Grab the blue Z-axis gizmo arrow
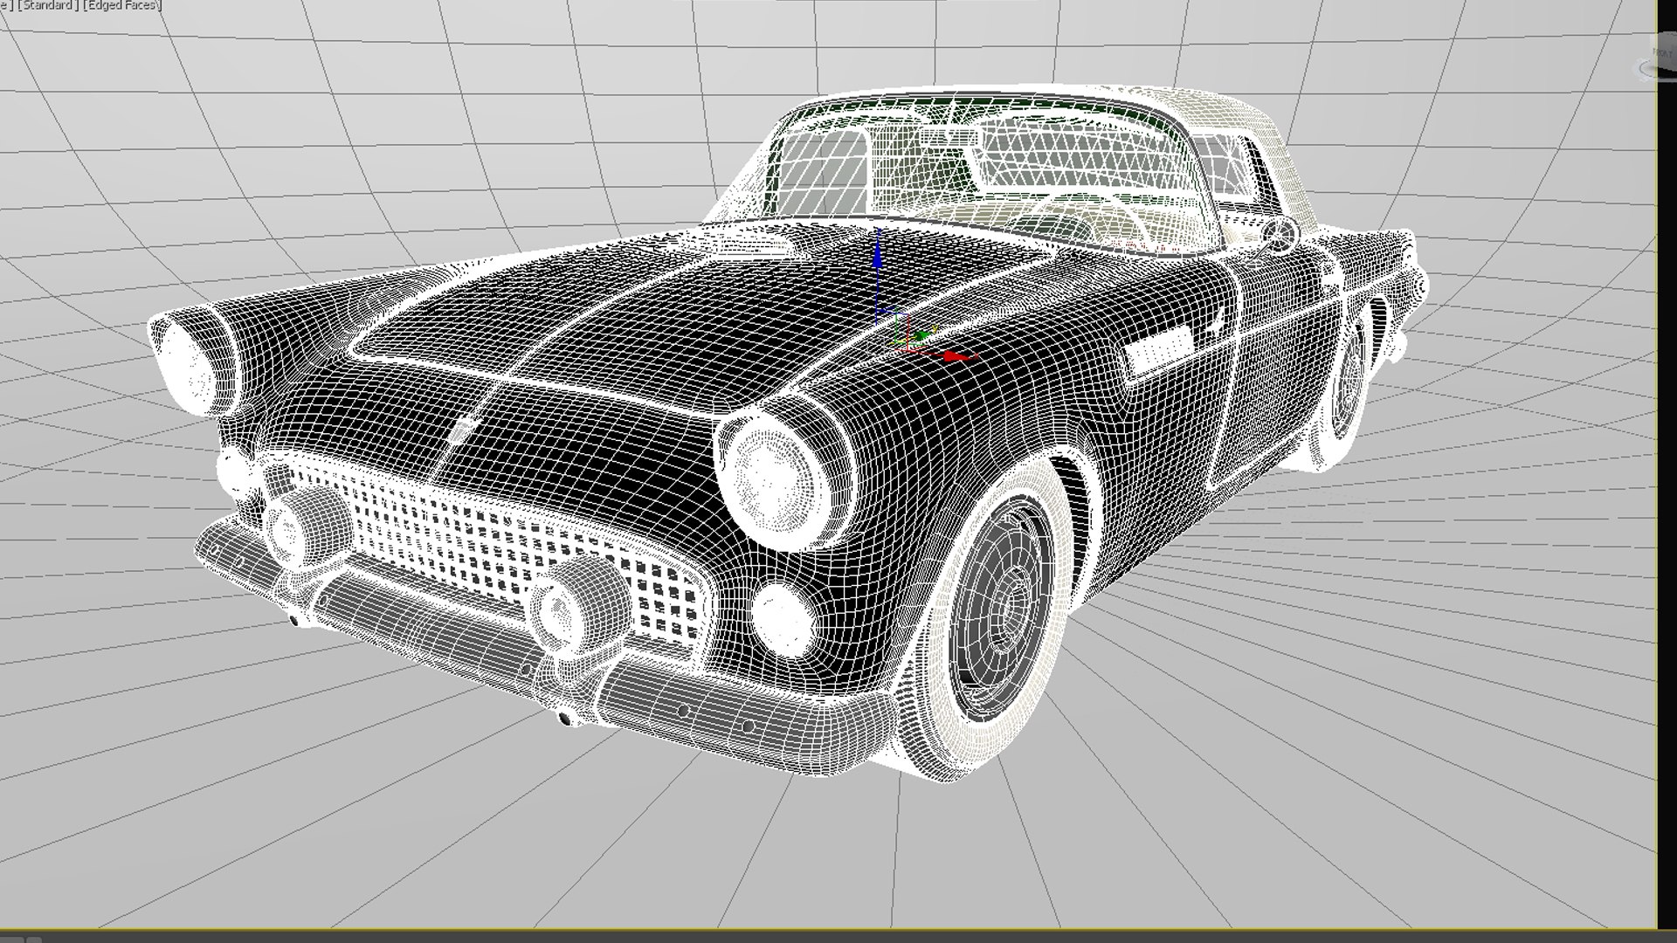Image resolution: width=1677 pixels, height=943 pixels. click(x=878, y=253)
